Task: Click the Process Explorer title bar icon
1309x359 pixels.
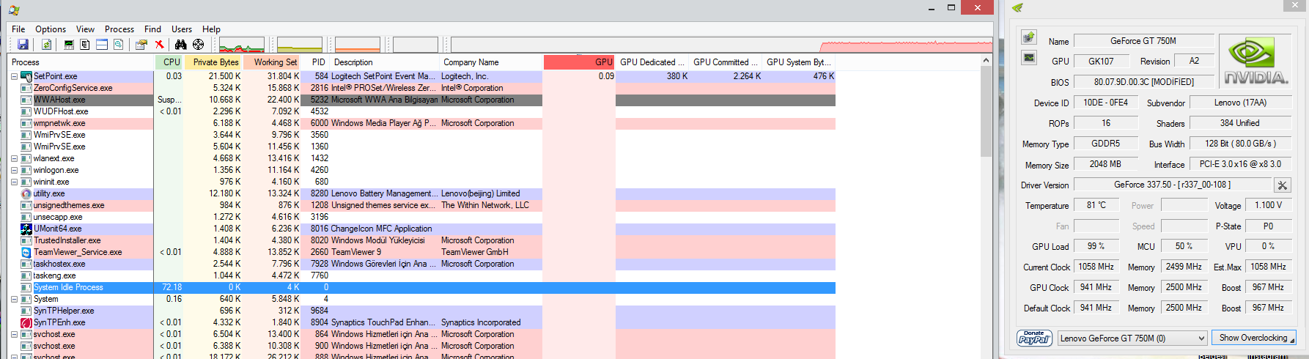Action: pos(14,10)
